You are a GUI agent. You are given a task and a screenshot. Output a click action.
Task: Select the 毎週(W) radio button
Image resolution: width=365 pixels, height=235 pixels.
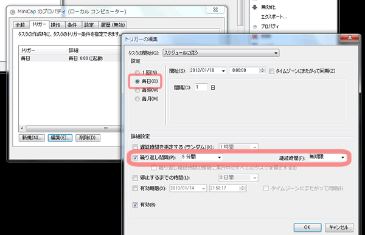137,90
